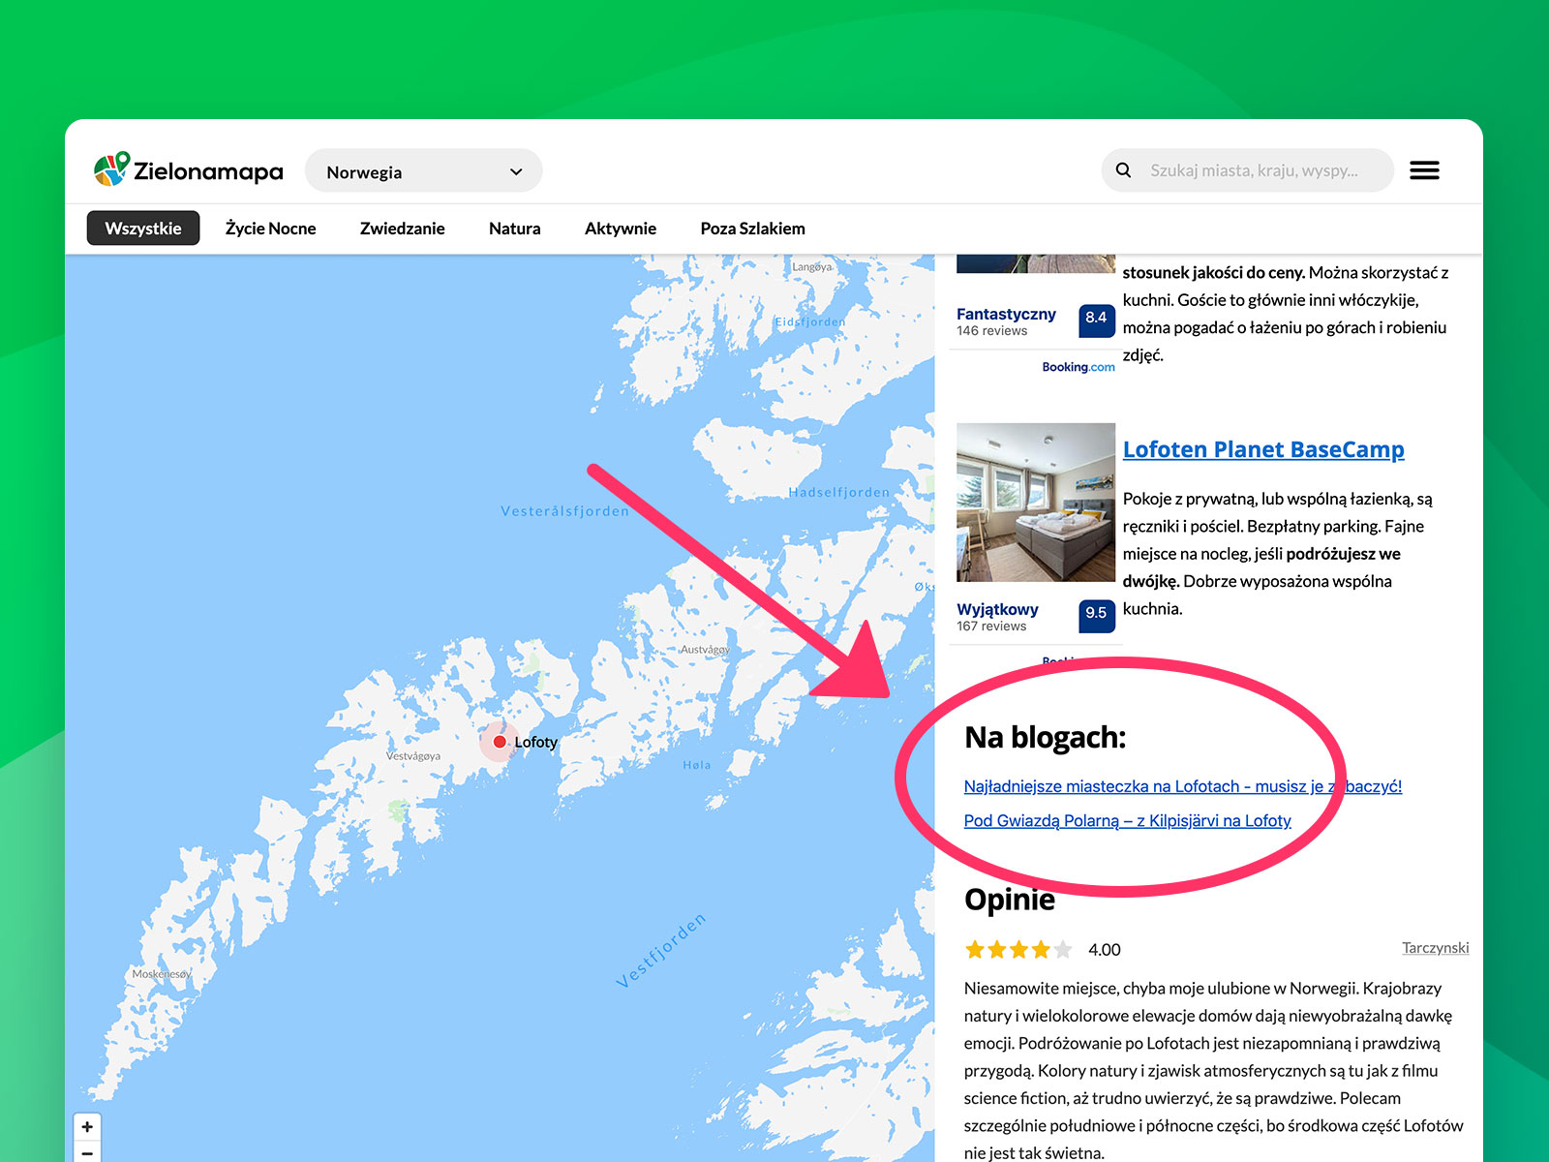Open the Natura tab
Viewport: 1549px width, 1162px height.
click(515, 229)
